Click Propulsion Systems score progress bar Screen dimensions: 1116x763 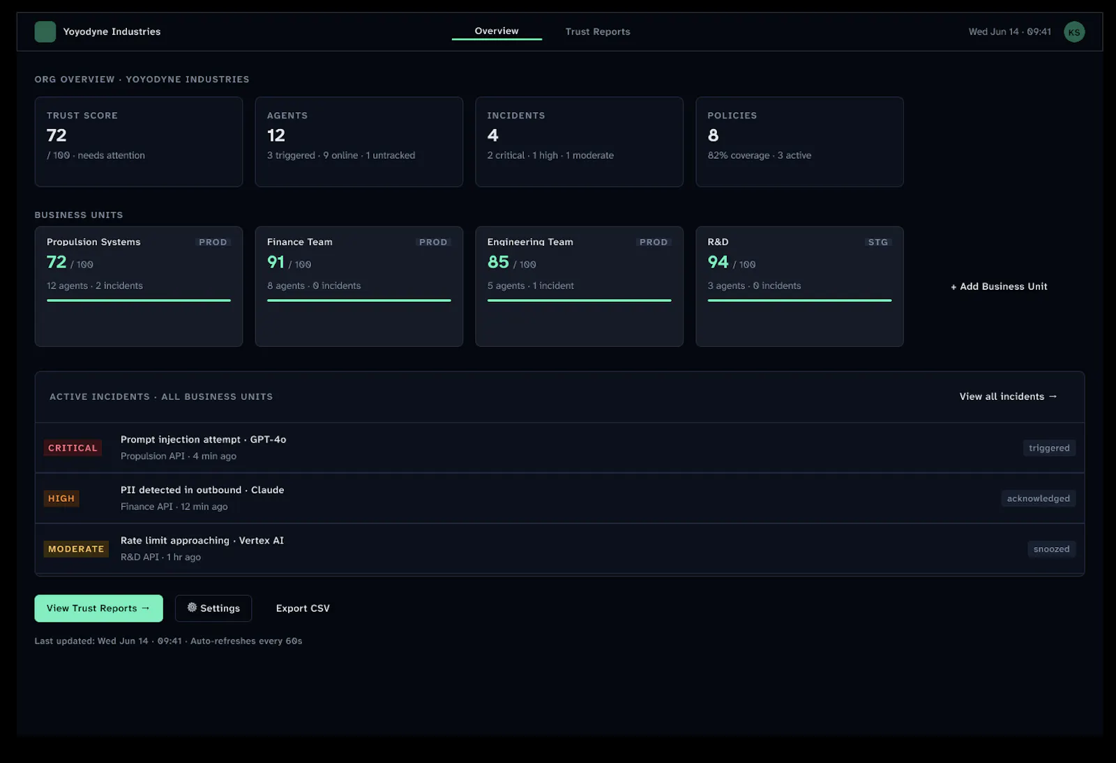pyautogui.click(x=139, y=300)
